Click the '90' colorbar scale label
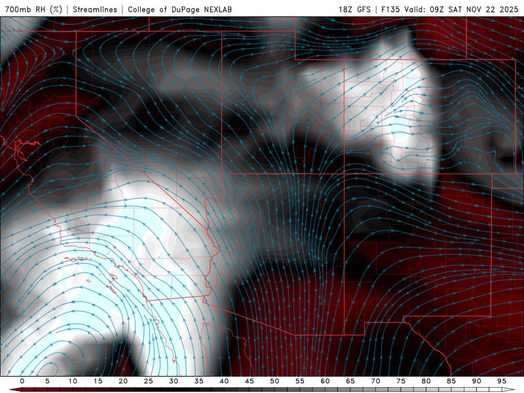 coord(476,381)
